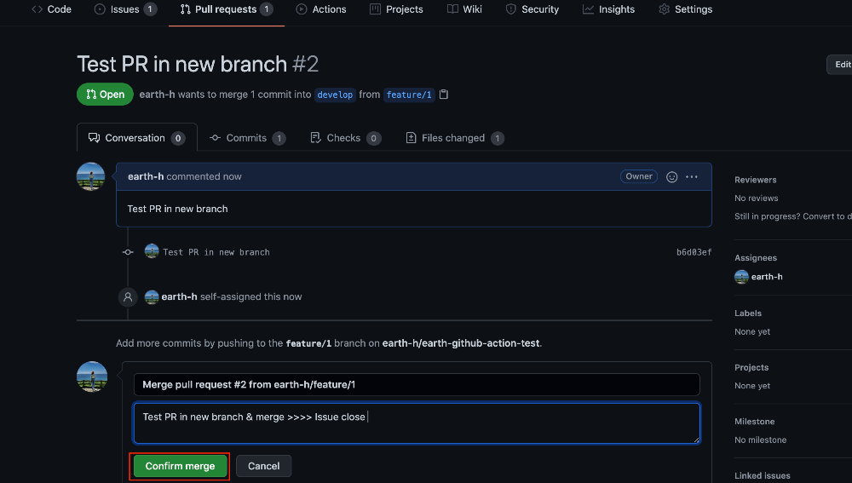Open earth-h/earth-github-action-test repository link

tap(461, 343)
